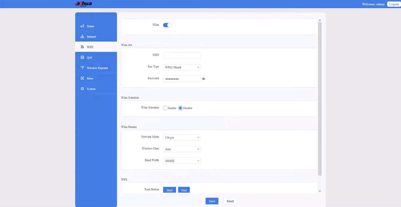Click the Wireless Repeater antenna icon
The height and width of the screenshot is (207, 401).
(x=82, y=68)
